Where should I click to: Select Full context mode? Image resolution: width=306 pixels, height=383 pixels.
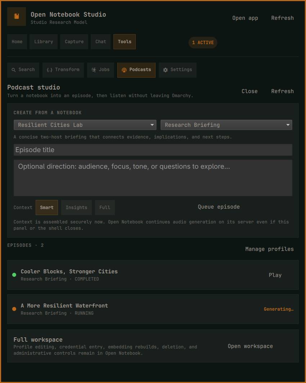[105, 208]
